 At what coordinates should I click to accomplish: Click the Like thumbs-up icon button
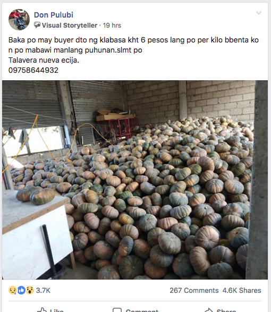42,310
